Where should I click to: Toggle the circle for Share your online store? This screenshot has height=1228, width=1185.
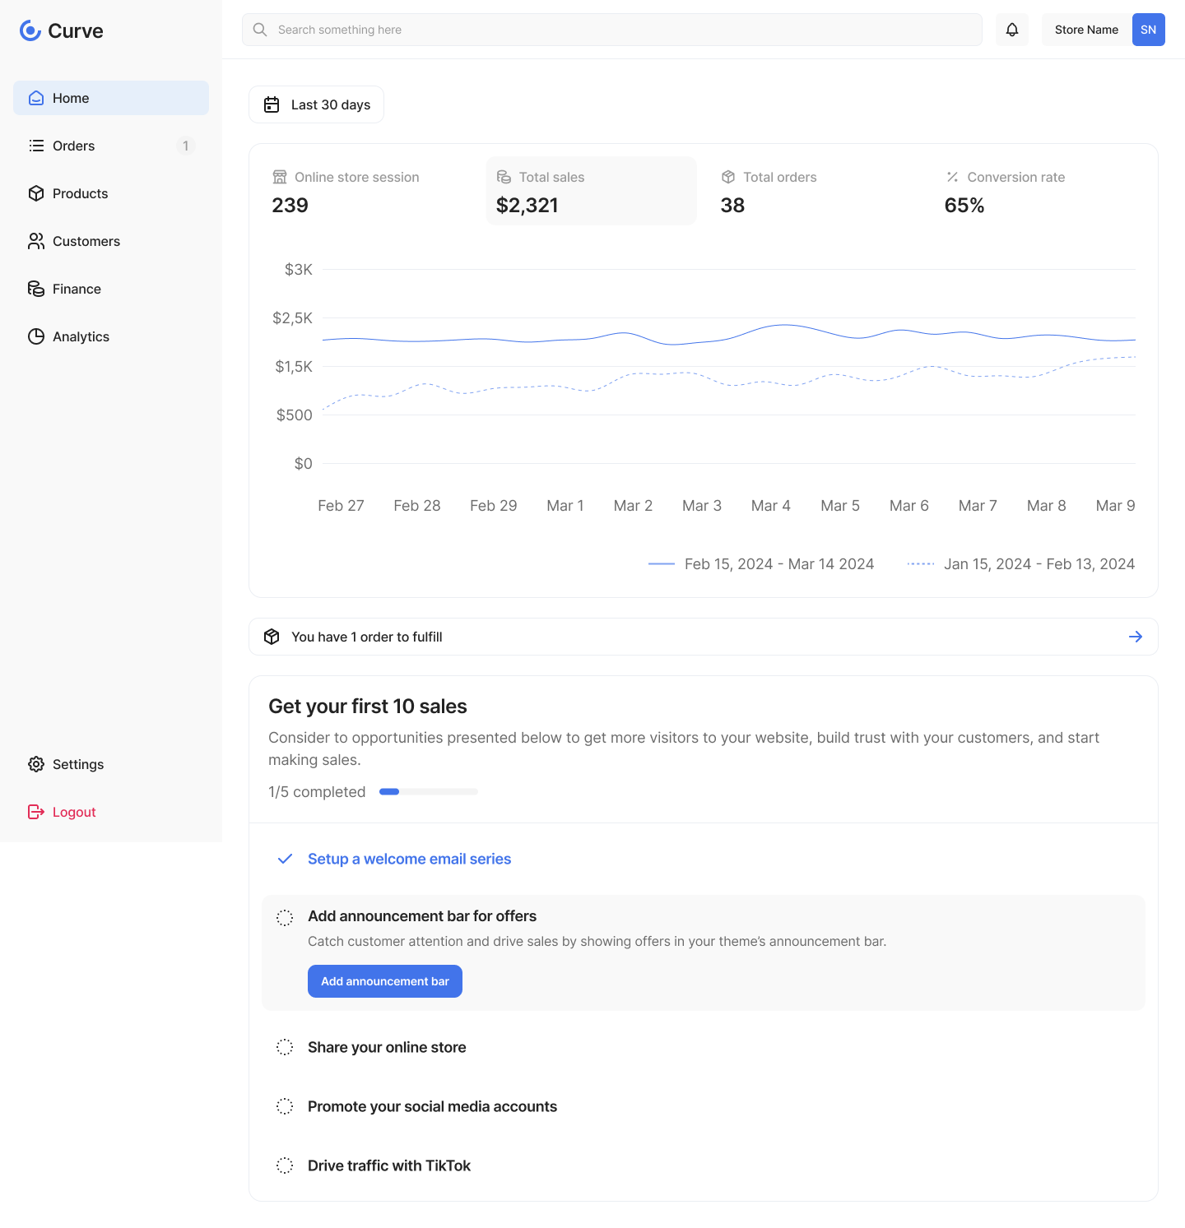click(285, 1047)
